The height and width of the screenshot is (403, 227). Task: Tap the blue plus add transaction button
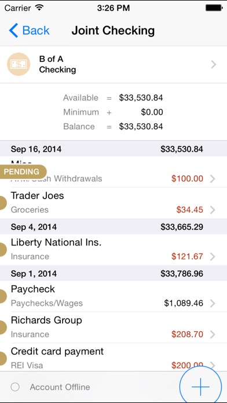pyautogui.click(x=200, y=387)
